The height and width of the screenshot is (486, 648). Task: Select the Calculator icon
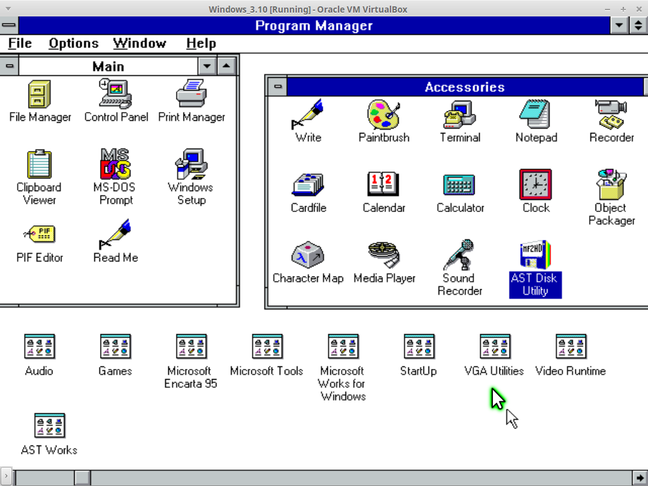point(459,185)
